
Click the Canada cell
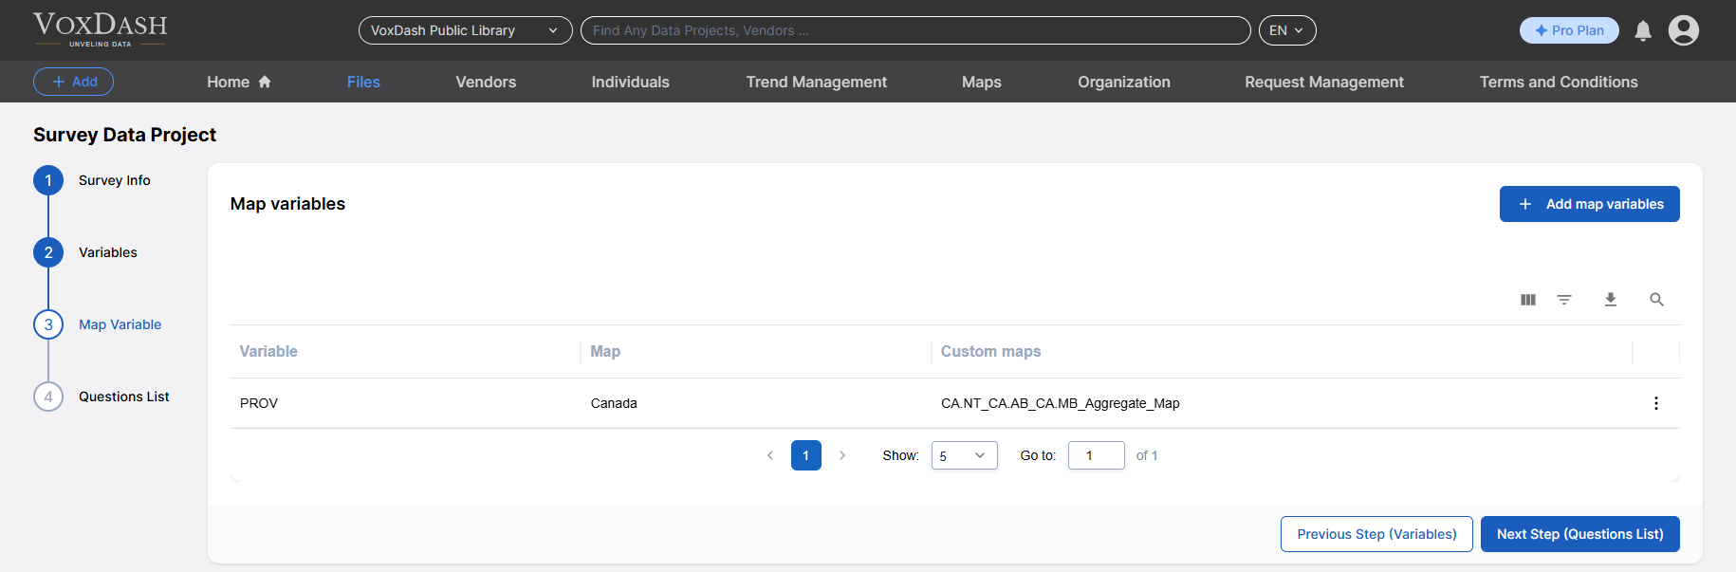614,403
